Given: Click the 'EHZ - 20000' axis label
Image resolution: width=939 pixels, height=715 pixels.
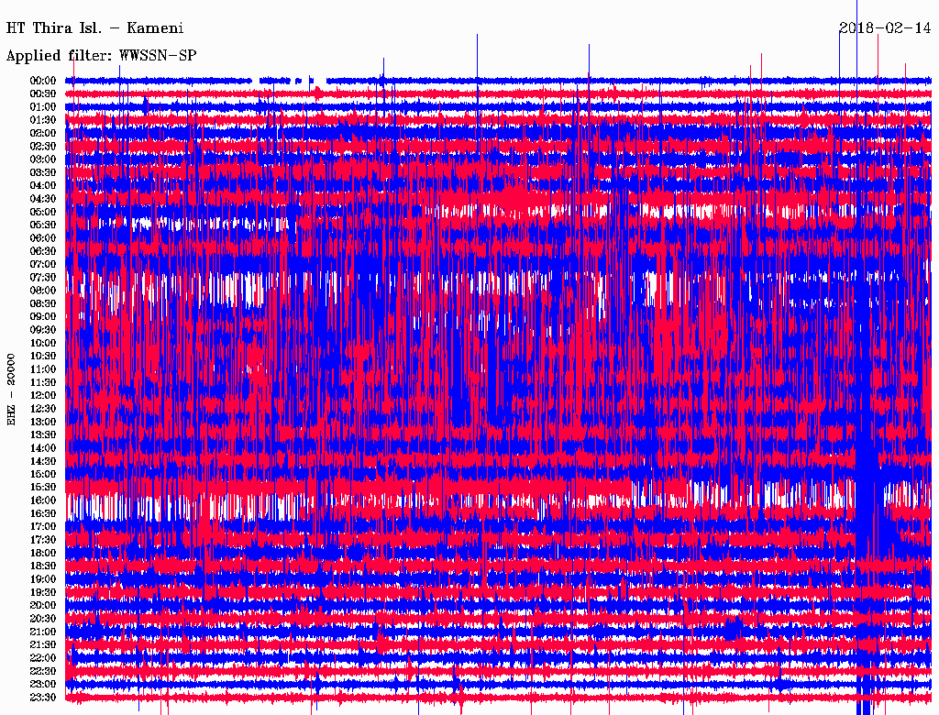Looking at the screenshot, I should click(11, 390).
